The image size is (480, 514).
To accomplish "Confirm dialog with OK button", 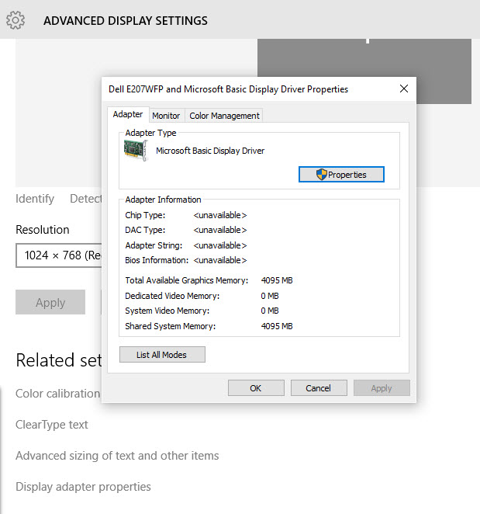I will 256,388.
